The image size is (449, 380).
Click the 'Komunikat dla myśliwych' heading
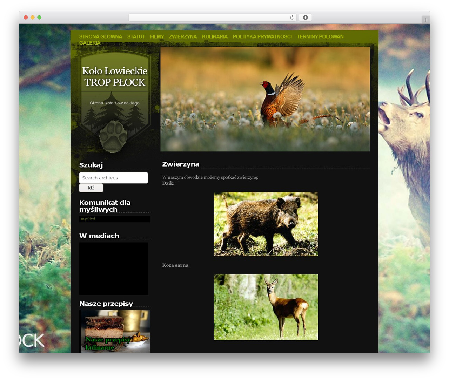click(x=105, y=206)
